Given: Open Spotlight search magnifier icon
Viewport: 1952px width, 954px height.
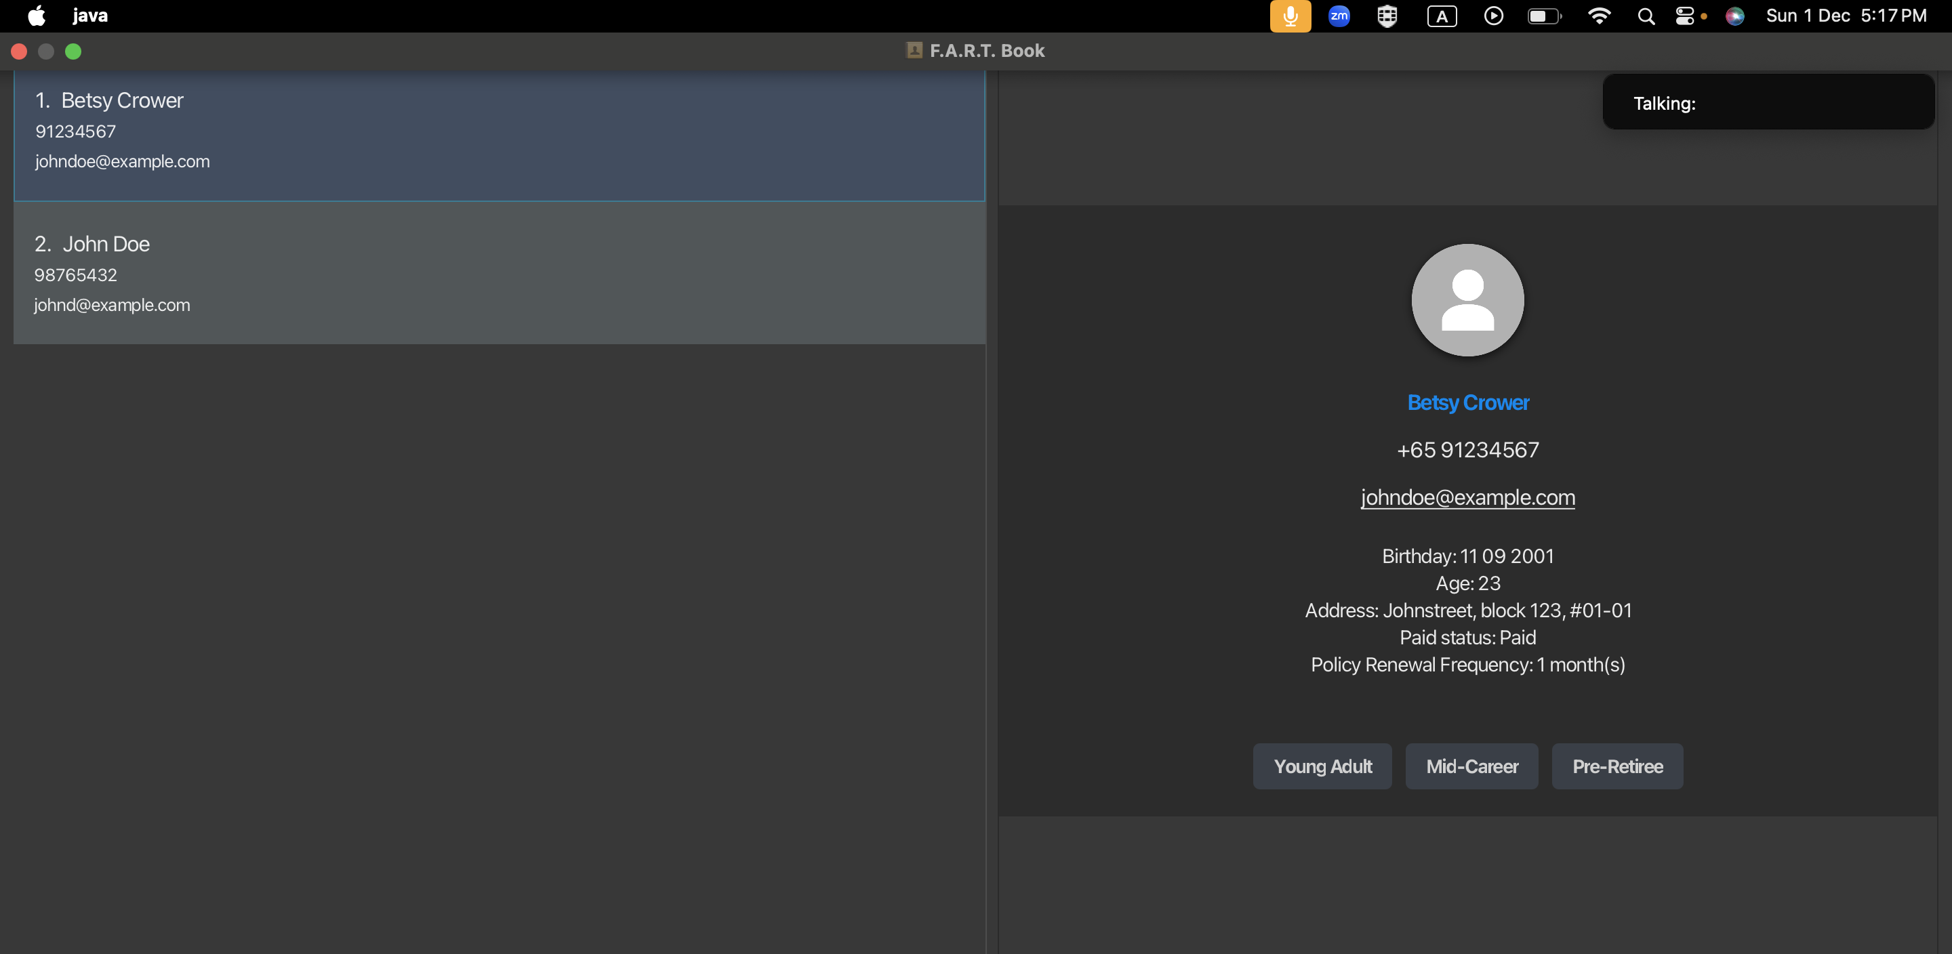Looking at the screenshot, I should point(1645,16).
